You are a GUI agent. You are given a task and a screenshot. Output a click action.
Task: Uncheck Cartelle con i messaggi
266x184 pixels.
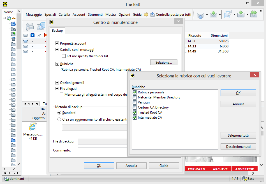pos(57,50)
